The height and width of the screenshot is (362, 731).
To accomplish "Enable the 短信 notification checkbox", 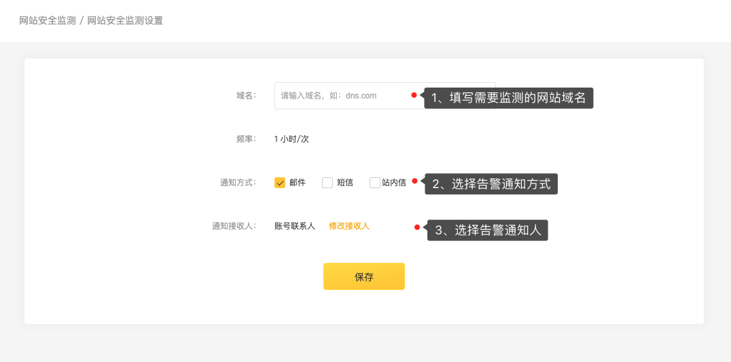I will pyautogui.click(x=327, y=183).
